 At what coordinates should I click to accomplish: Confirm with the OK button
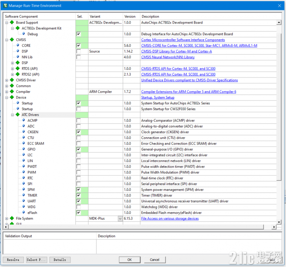[130, 260]
